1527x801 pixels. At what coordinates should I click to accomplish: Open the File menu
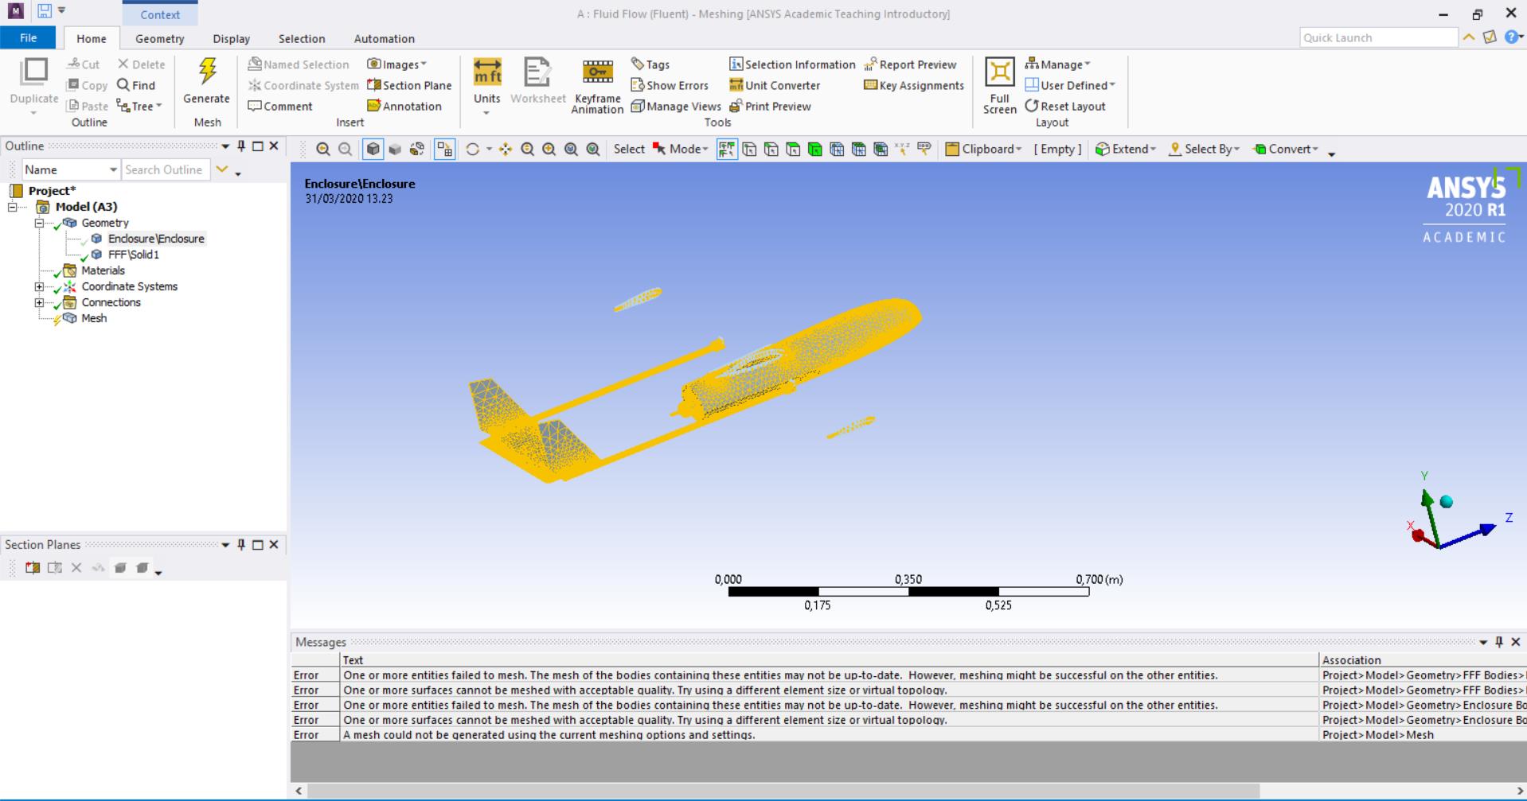point(28,37)
